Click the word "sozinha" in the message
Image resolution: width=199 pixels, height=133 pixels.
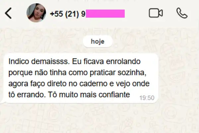[x=132, y=72]
